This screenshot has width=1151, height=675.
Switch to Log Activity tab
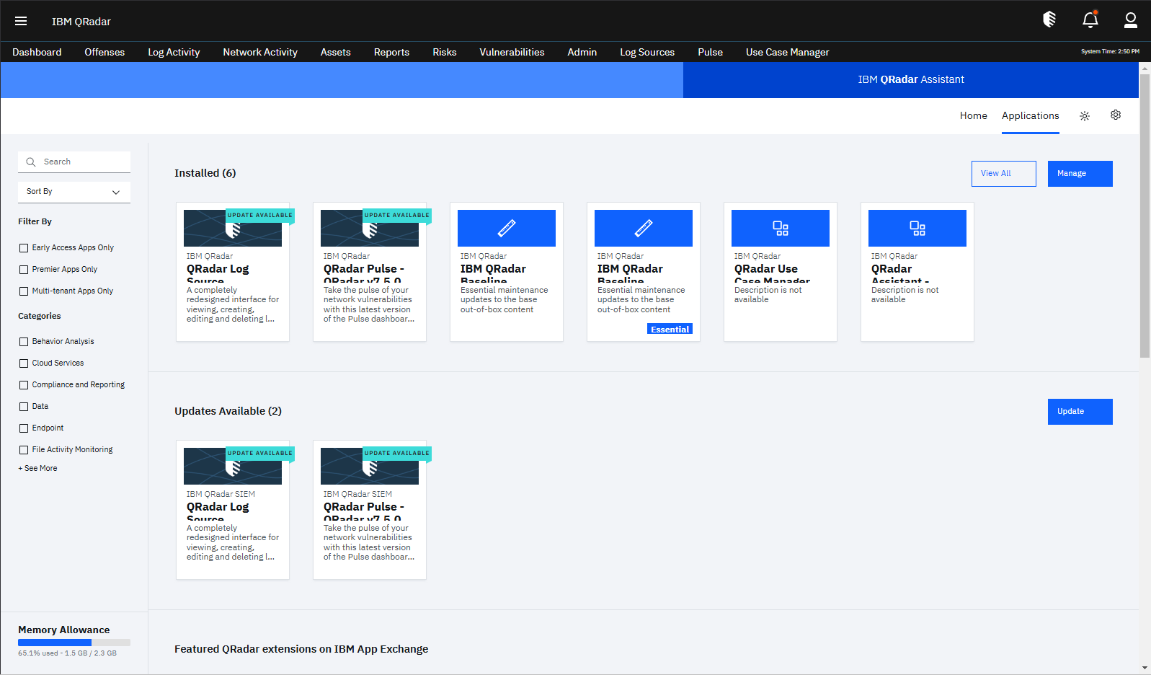coord(174,52)
